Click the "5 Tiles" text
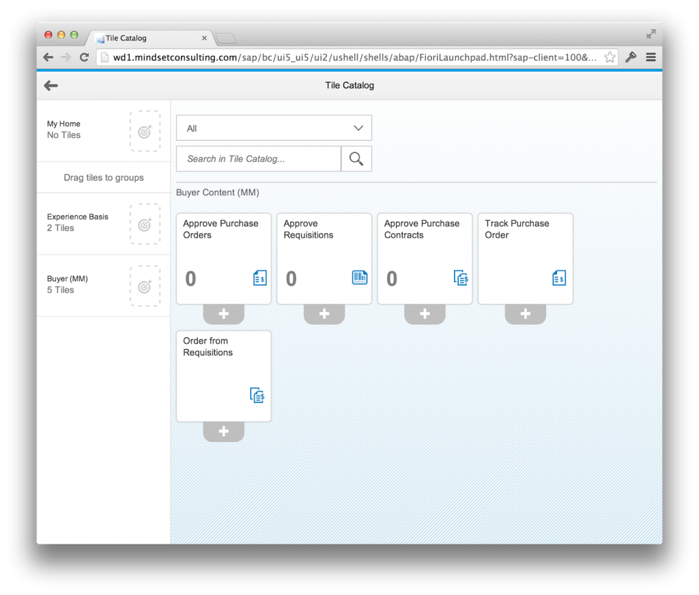This screenshot has width=699, height=595. tap(61, 290)
